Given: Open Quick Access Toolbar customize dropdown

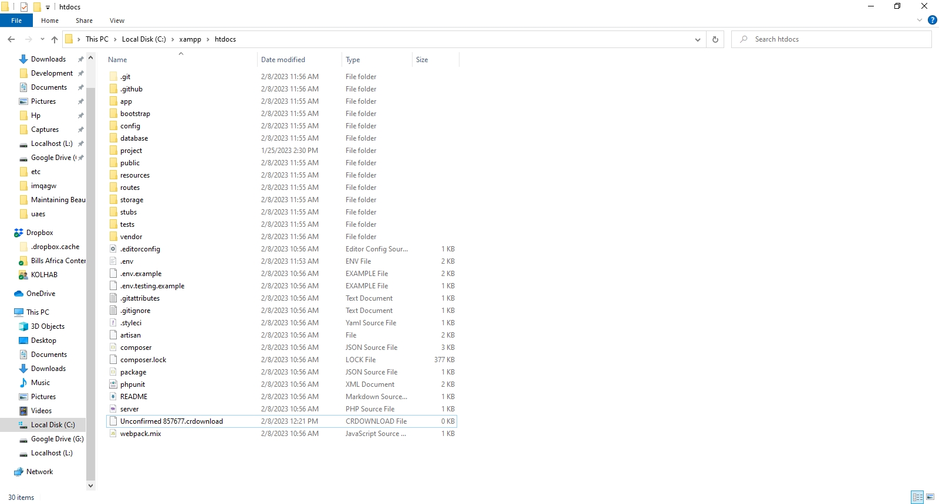Looking at the screenshot, I should coord(48,7).
